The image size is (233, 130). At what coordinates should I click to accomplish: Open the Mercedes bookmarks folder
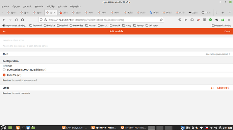pos(76,26)
